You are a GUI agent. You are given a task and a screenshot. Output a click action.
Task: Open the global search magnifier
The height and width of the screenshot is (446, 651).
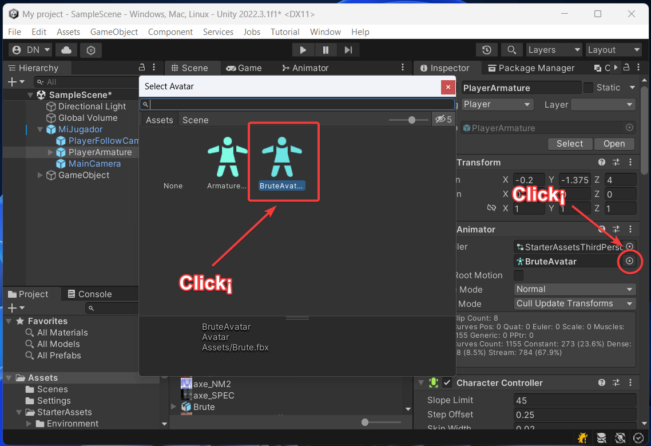tap(511, 50)
